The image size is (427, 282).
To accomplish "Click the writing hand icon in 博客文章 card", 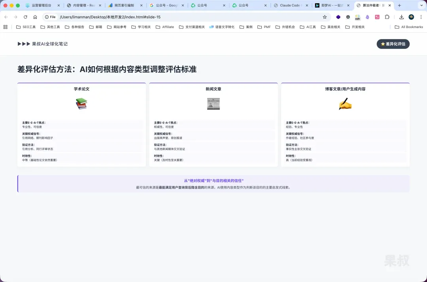I will [345, 104].
